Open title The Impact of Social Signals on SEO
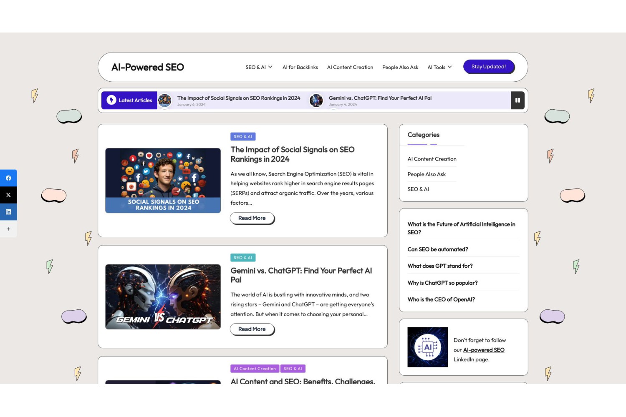Viewport: 626px width, 417px height. (293, 154)
